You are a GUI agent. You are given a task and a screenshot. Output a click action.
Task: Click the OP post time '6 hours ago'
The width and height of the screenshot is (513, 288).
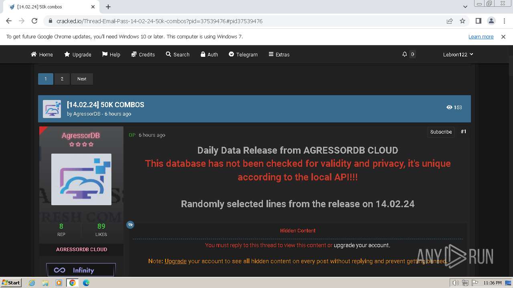(x=152, y=135)
